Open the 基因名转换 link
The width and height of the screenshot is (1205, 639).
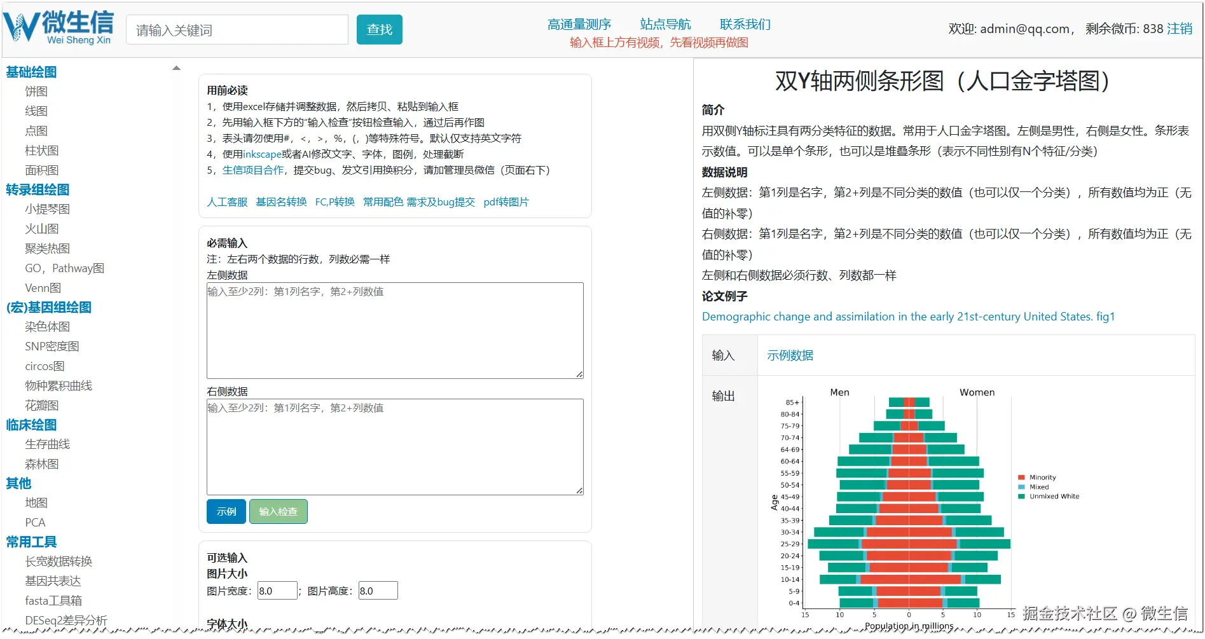281,202
